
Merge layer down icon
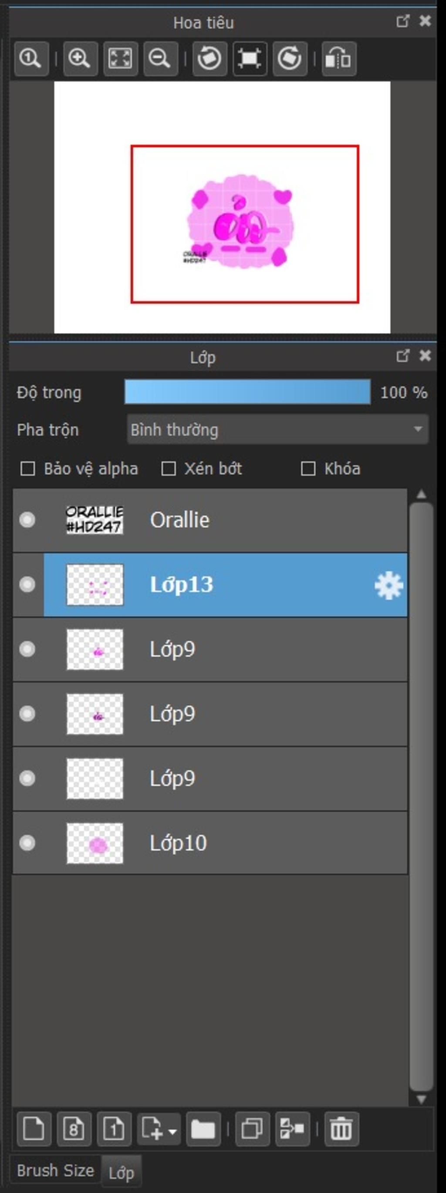293,1129
